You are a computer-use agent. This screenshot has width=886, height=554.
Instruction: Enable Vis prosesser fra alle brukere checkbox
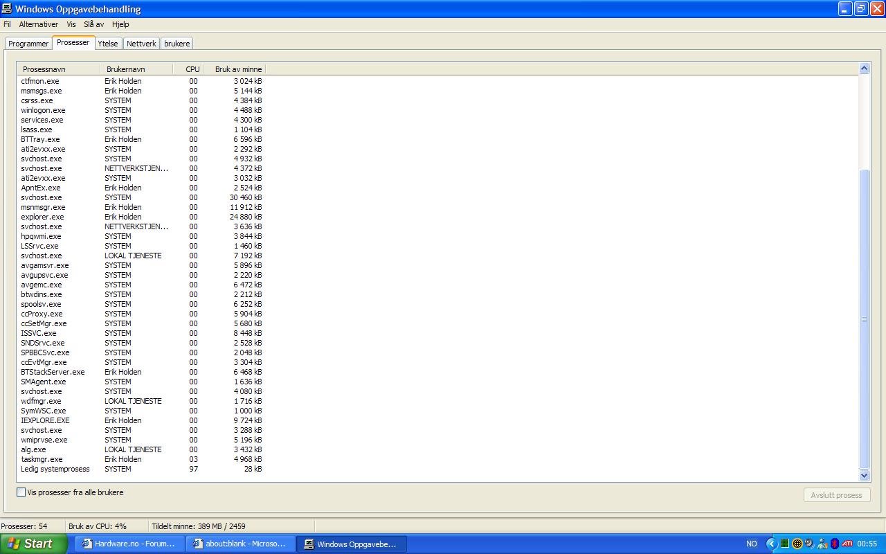(21, 492)
